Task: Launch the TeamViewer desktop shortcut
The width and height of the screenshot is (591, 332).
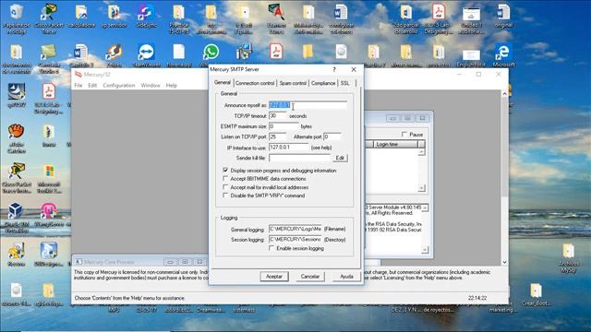Action: 146,53
